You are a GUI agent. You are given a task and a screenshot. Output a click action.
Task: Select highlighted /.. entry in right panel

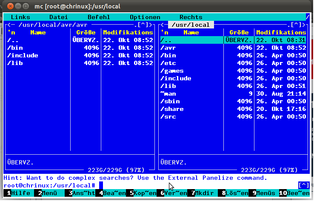tap(233, 40)
